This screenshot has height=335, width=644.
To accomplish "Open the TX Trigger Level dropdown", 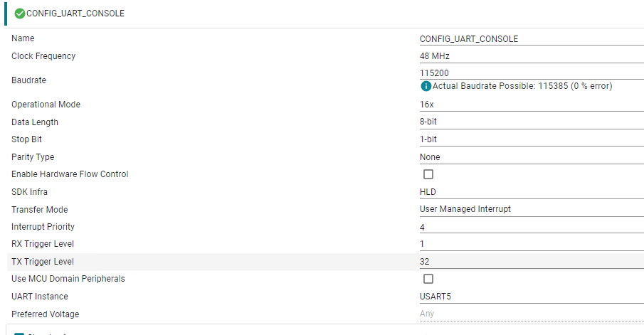I will click(x=532, y=262).
